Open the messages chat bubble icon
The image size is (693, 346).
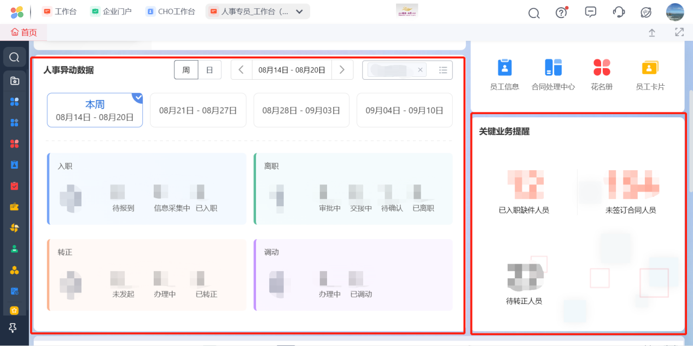(591, 12)
